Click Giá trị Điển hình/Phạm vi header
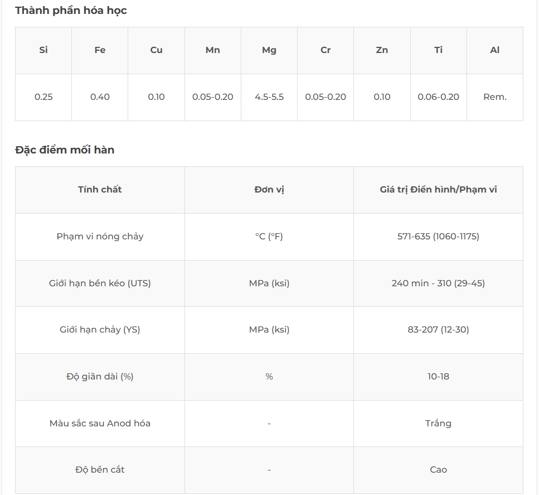 (x=438, y=190)
